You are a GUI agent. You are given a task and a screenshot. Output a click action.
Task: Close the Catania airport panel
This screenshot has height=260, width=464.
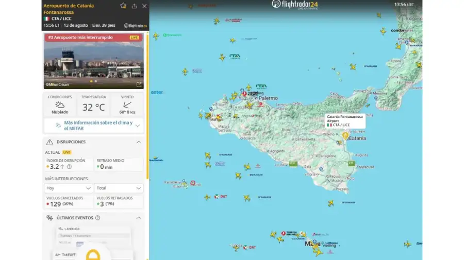point(144,6)
